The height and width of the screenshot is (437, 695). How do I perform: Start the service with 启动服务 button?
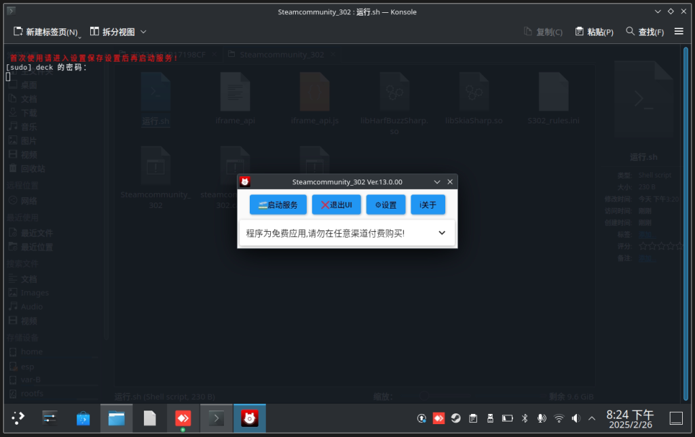click(278, 205)
